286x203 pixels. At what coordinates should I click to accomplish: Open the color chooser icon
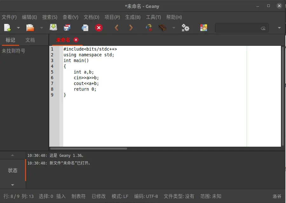click(203, 28)
